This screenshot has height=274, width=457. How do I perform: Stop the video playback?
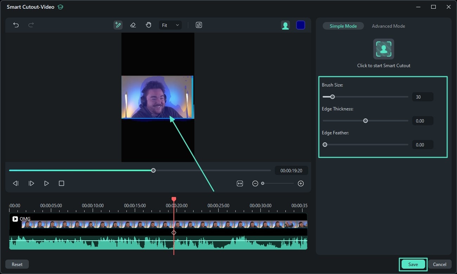coord(62,183)
